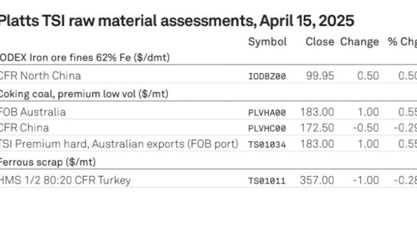Click the % Chg column header
417x239 pixels.
coord(402,42)
